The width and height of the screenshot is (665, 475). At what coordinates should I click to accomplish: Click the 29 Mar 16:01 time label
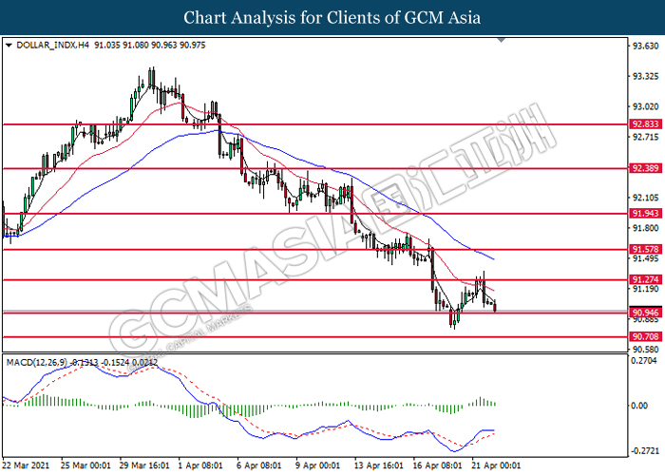tap(144, 465)
